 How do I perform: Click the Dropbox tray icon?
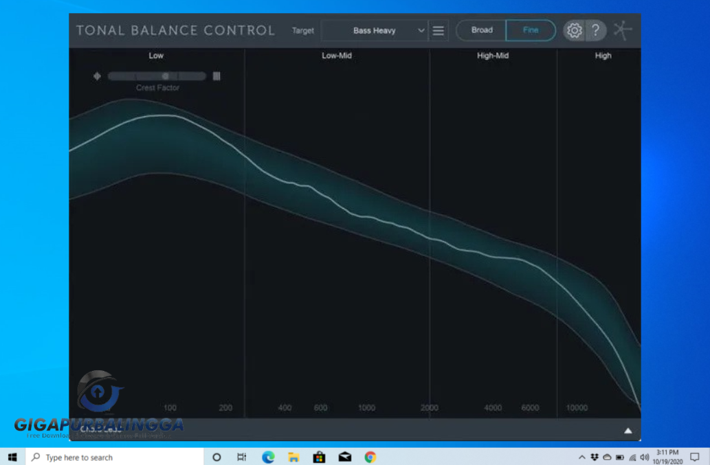(595, 457)
